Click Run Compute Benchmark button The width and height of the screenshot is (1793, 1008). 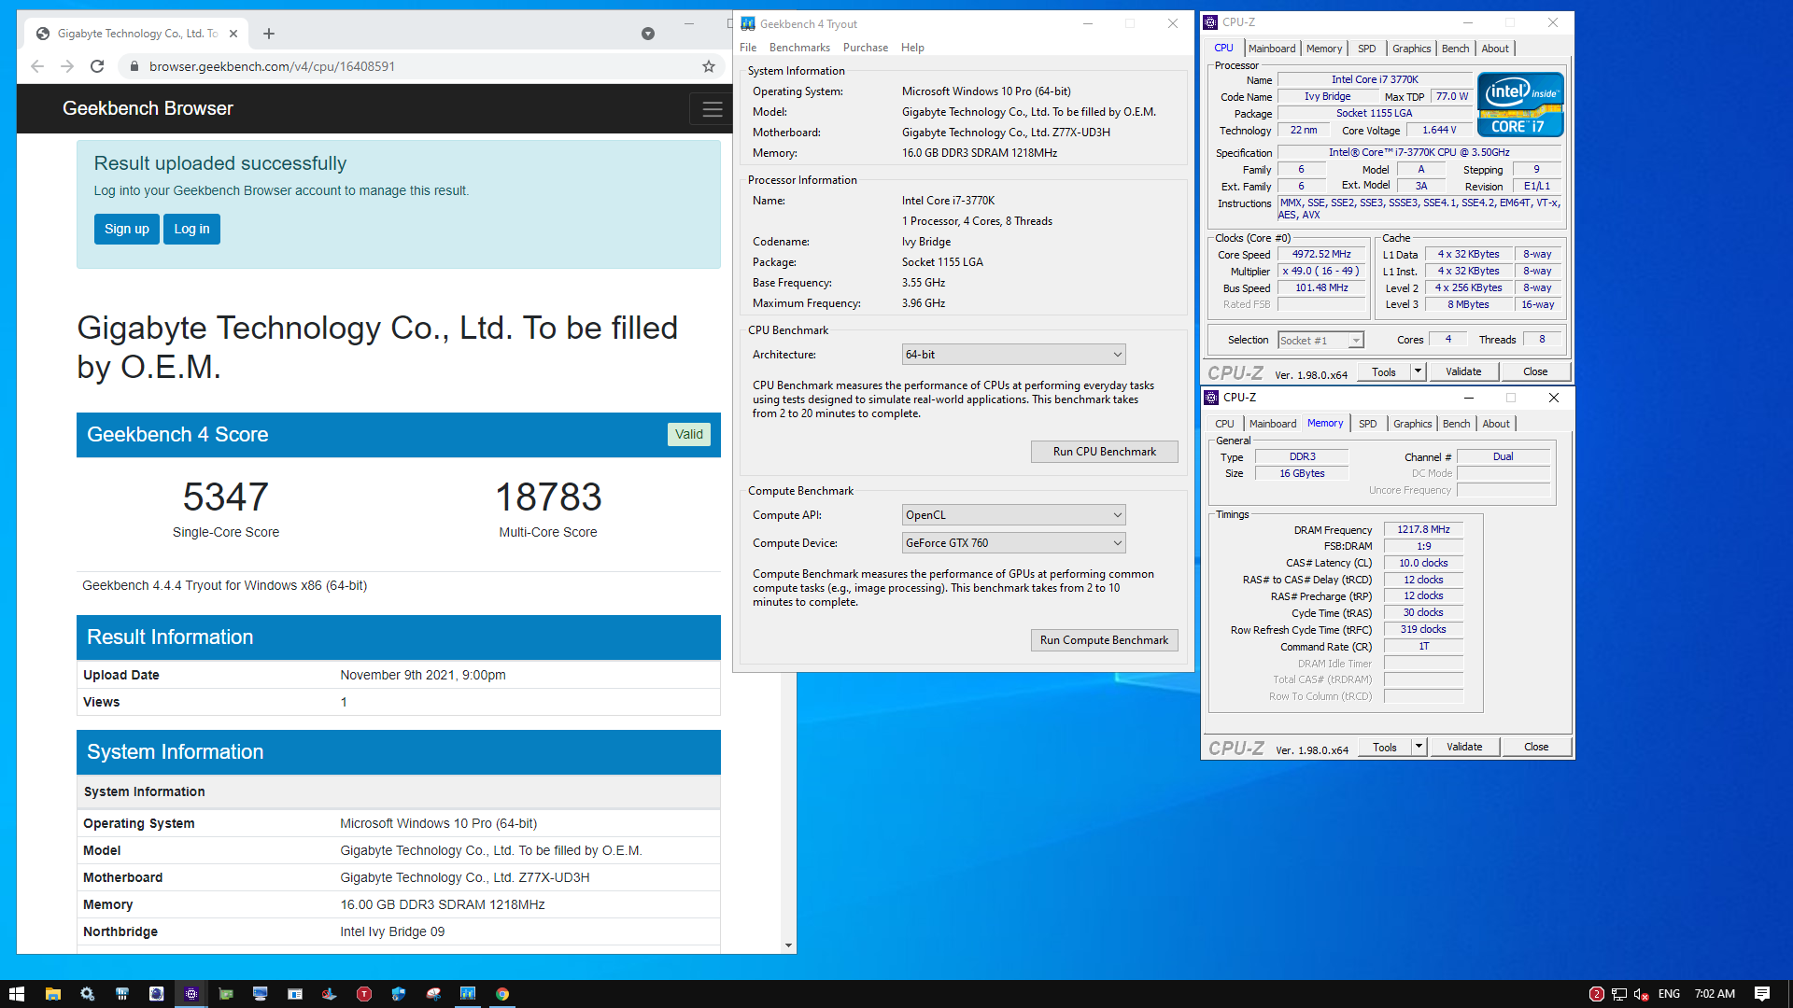pyautogui.click(x=1104, y=640)
